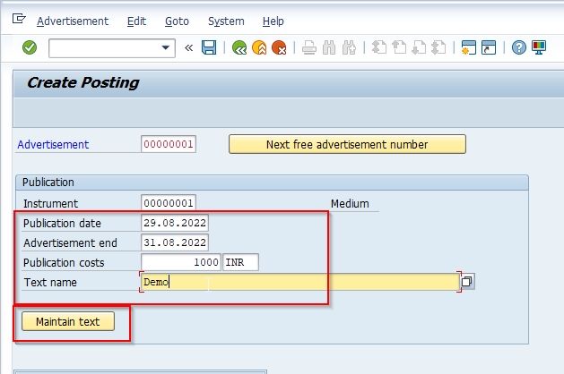Click the command input field
This screenshot has height=374, width=564.
point(112,48)
